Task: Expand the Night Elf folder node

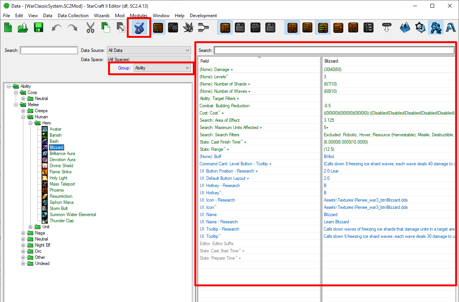Action: pyautogui.click(x=23, y=245)
